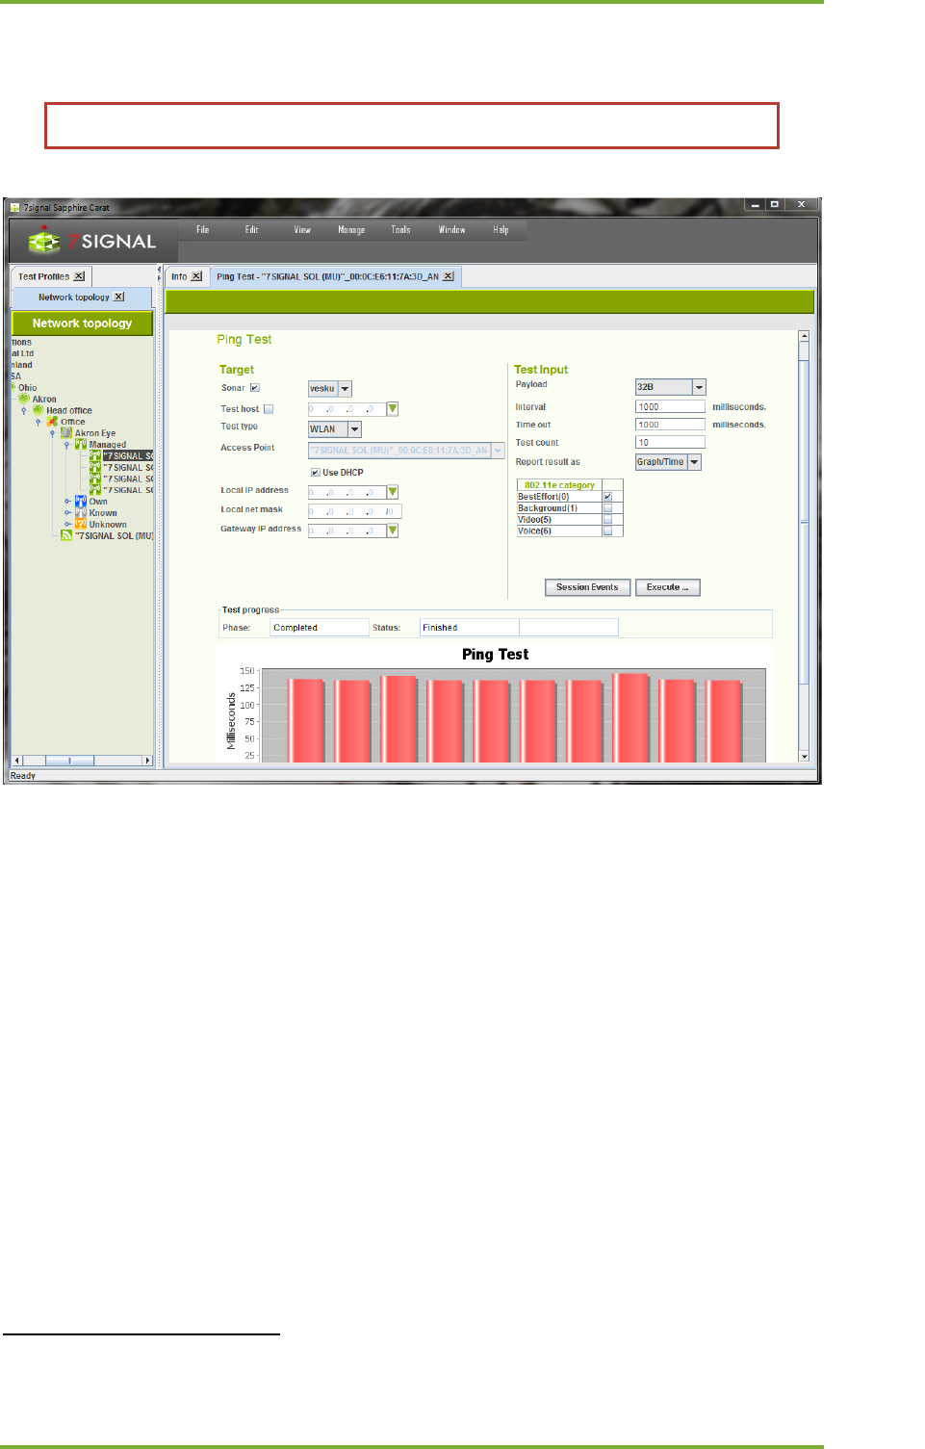This screenshot has width=925, height=1449.
Task: Close the Network topology tab
Action: click(x=118, y=297)
